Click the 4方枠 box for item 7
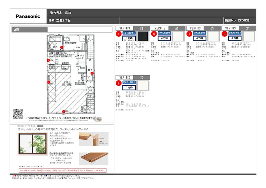Image resolution: width=266 pixels, height=188 pixels. [200, 38]
